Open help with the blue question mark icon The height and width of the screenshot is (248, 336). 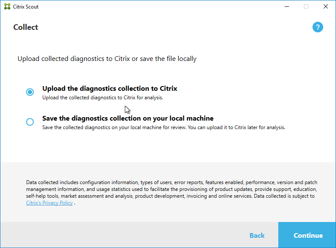[318, 27]
